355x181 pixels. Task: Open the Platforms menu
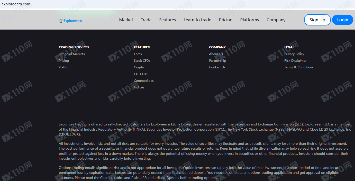[250, 20]
